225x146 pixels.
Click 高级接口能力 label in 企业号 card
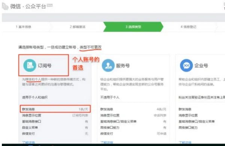(x=188, y=128)
